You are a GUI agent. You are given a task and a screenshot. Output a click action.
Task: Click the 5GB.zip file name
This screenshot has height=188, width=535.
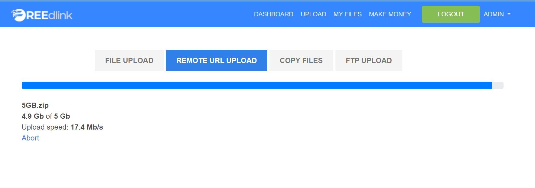(x=35, y=105)
